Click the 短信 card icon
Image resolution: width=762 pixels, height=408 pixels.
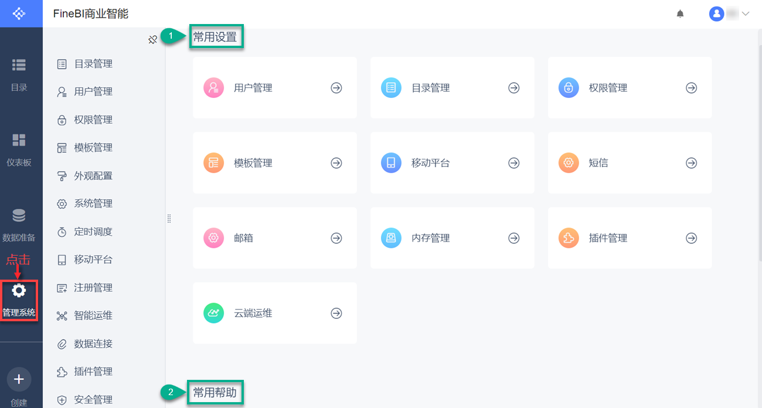click(569, 163)
